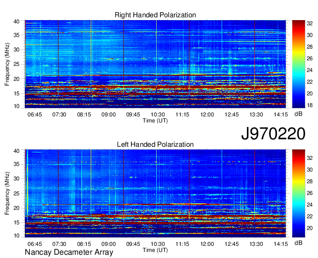Click 40 MHz tick of left-handed frequency axis
318x258 pixels.
coord(16,151)
